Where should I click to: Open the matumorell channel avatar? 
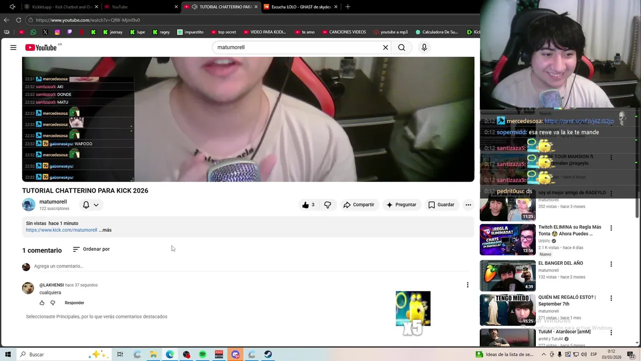click(x=29, y=205)
